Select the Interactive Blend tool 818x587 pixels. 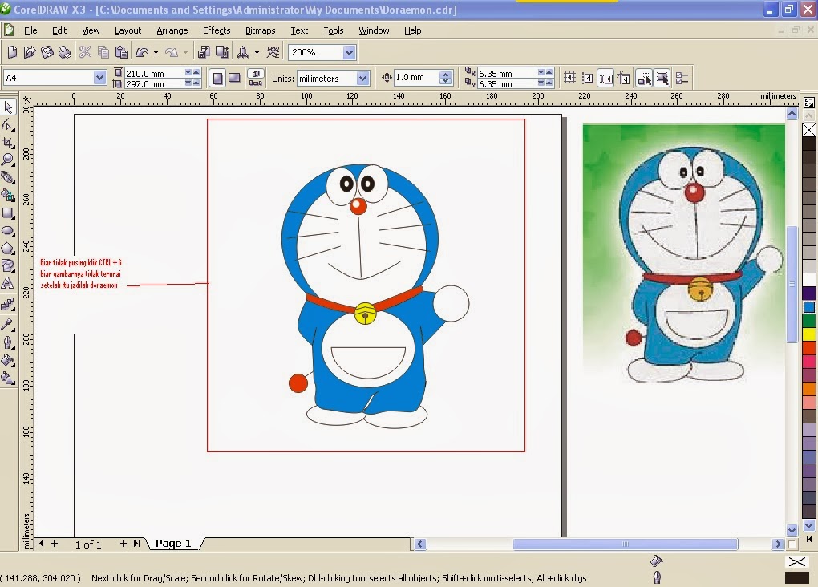[8, 304]
